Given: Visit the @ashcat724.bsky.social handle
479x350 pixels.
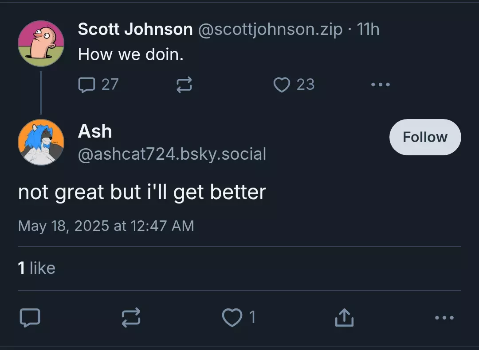Looking at the screenshot, I should [172, 154].
